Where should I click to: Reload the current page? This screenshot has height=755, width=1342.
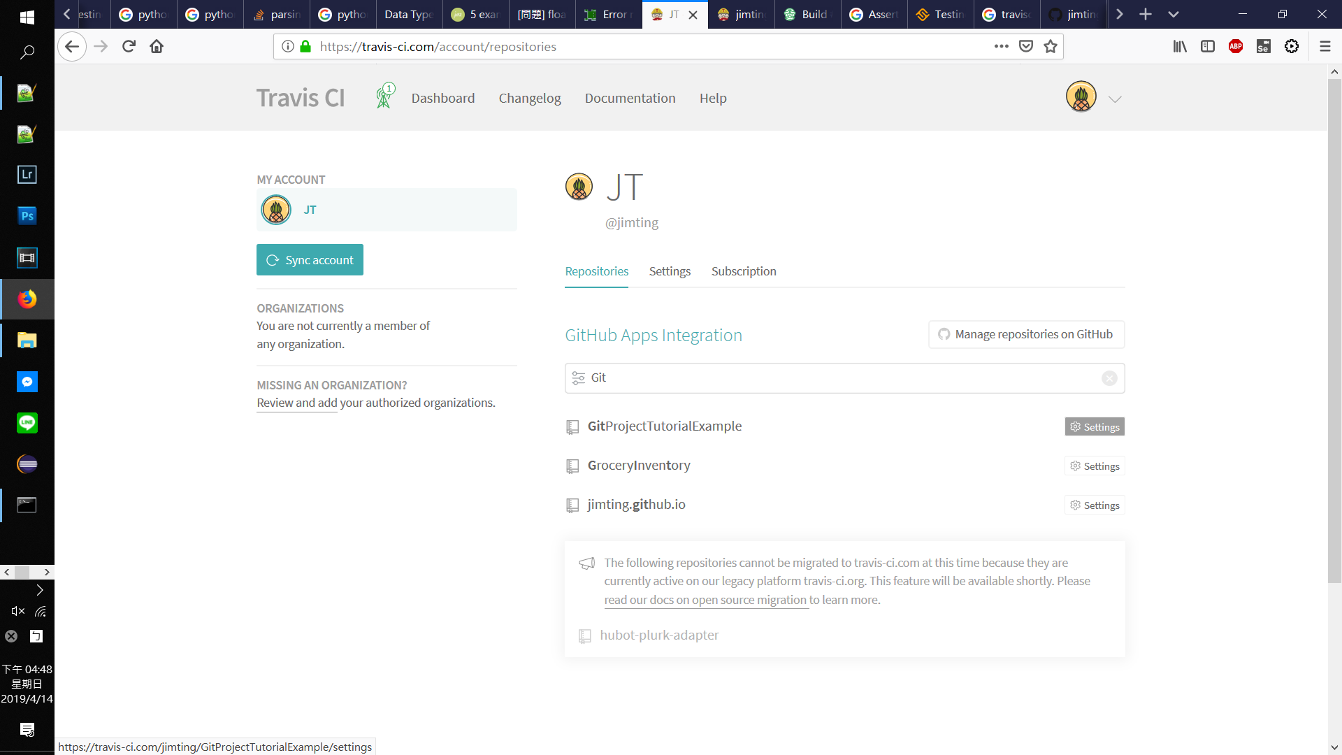(129, 47)
